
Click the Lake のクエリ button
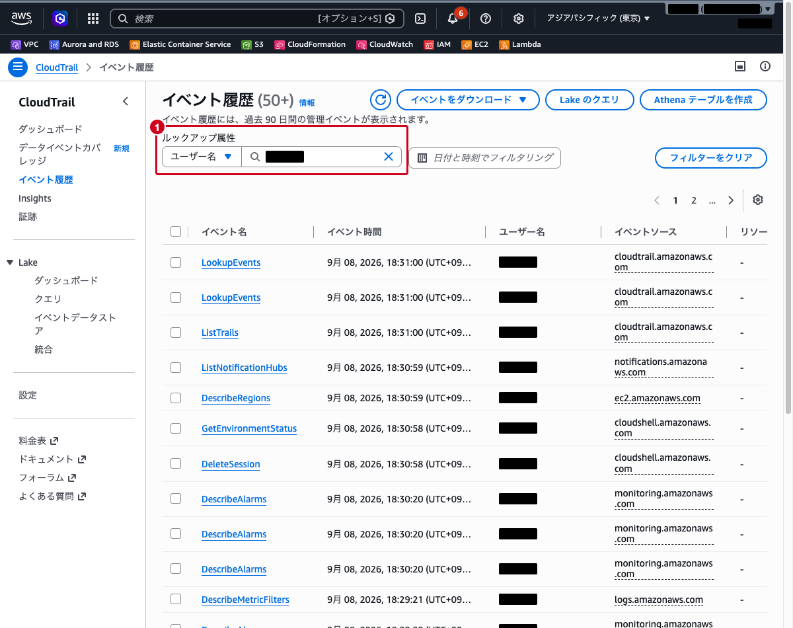(x=589, y=100)
